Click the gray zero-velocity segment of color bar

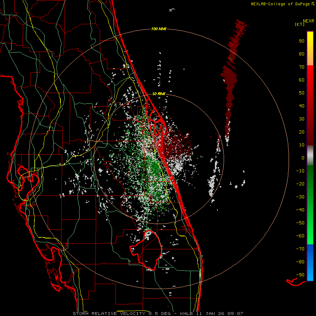click(310, 156)
